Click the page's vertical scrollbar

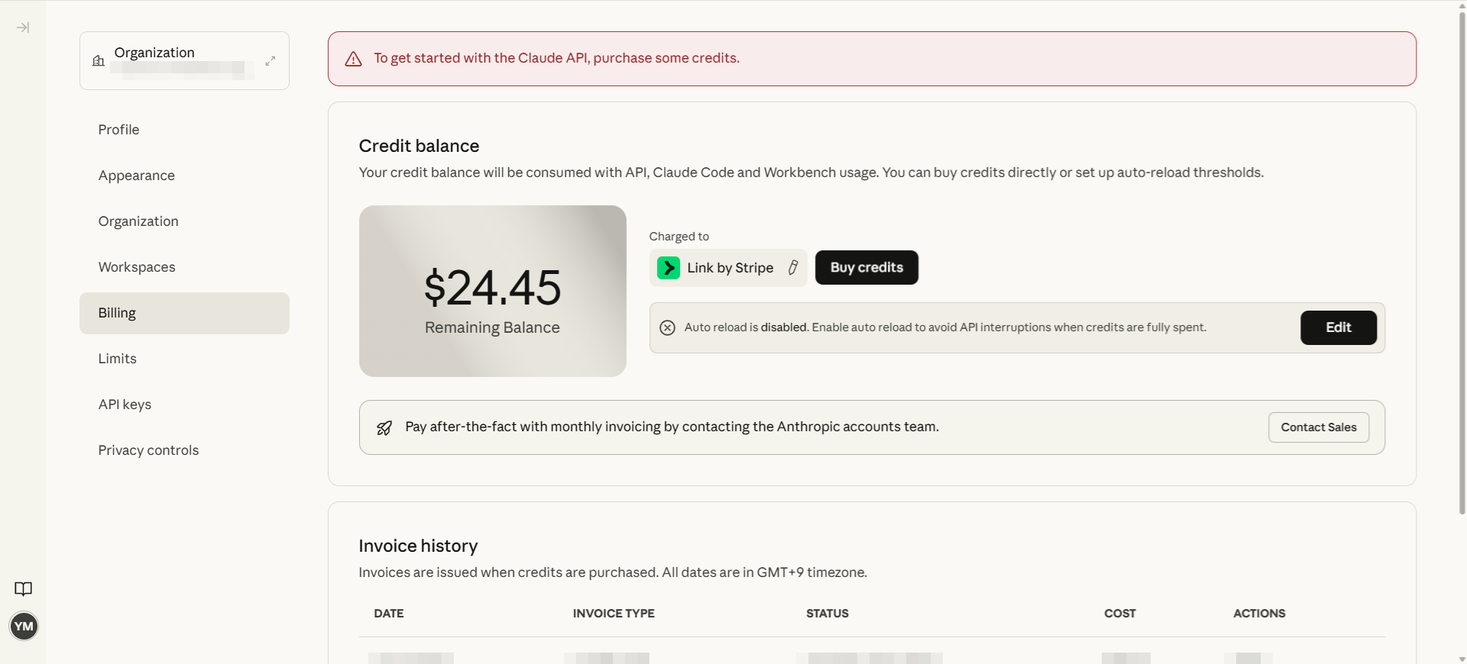tap(1462, 259)
